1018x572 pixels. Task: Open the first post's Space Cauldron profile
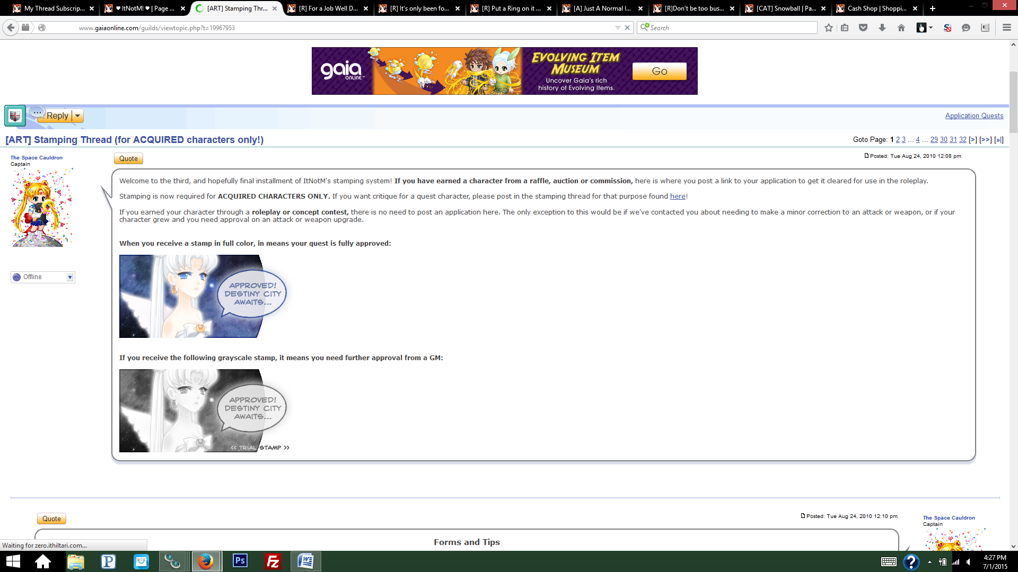37,158
